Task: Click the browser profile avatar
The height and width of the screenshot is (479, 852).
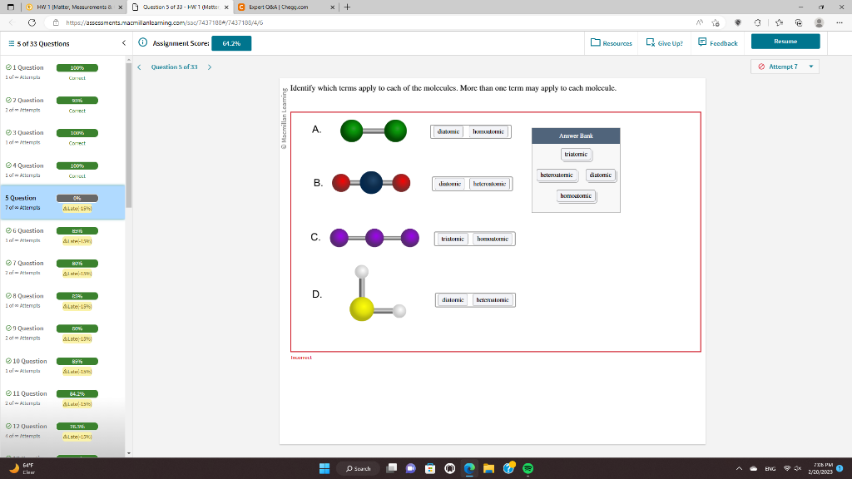Action: click(819, 22)
